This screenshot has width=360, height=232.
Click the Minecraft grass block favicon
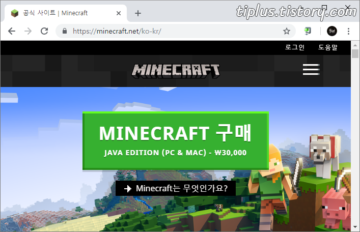click(x=15, y=13)
